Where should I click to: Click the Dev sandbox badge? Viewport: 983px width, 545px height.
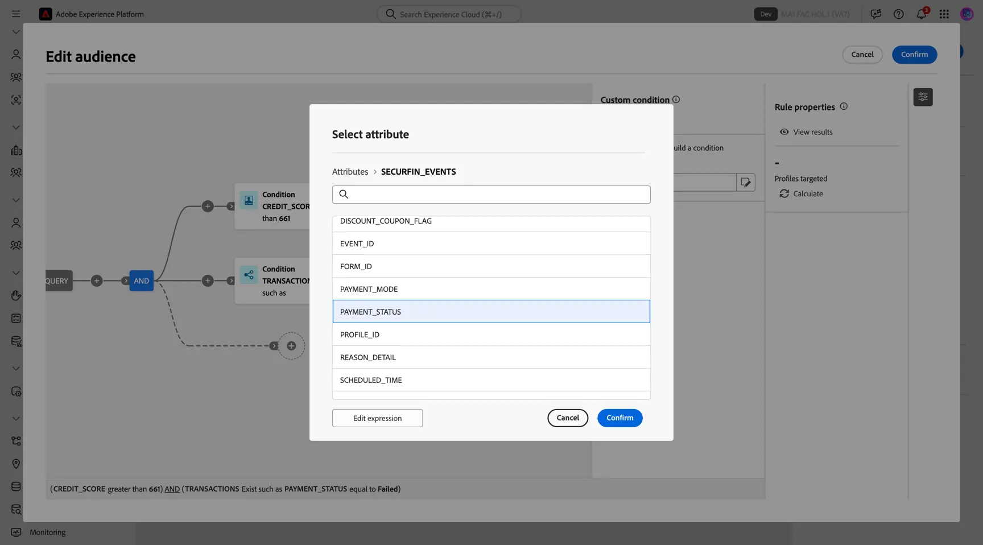pyautogui.click(x=766, y=14)
